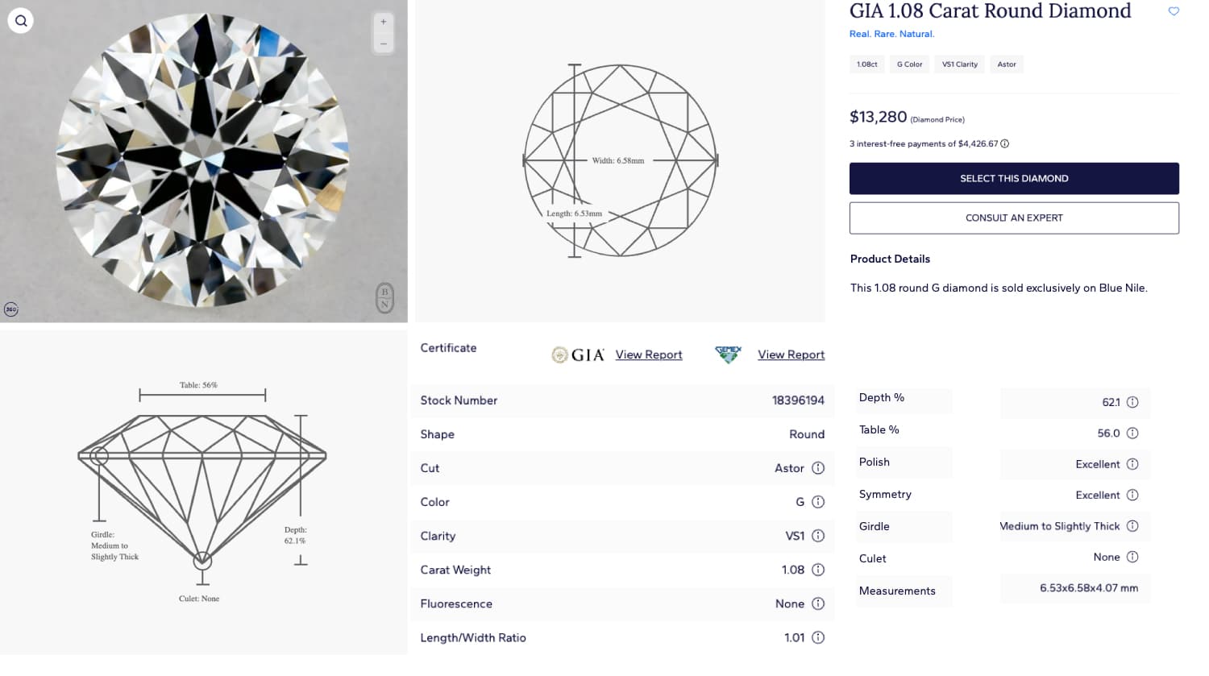Click the Blue Nile badge on the photo
Viewport: 1209px width, 676px height.
pos(384,298)
